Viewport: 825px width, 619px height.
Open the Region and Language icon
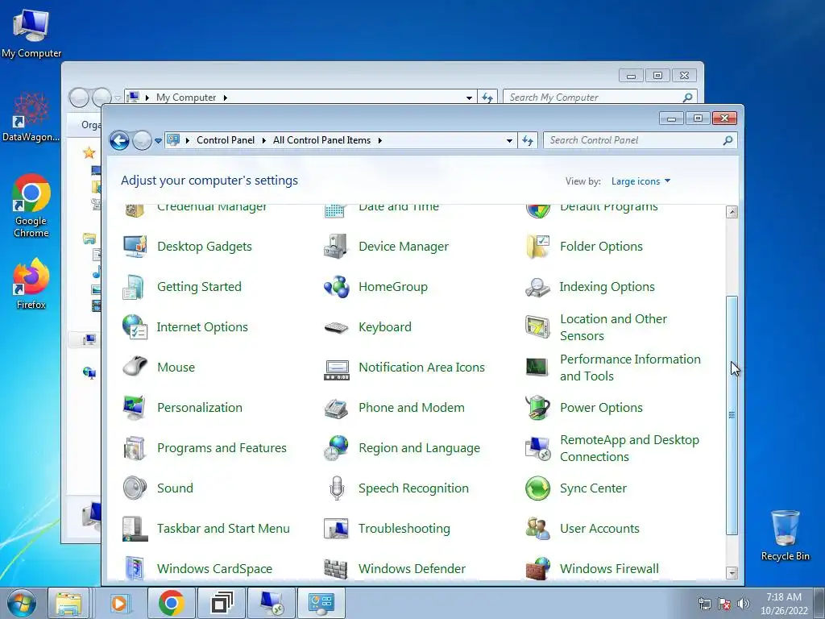click(x=336, y=448)
